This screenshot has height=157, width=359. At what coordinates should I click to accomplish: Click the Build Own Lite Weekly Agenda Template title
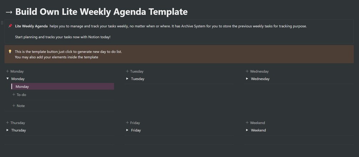[101, 11]
